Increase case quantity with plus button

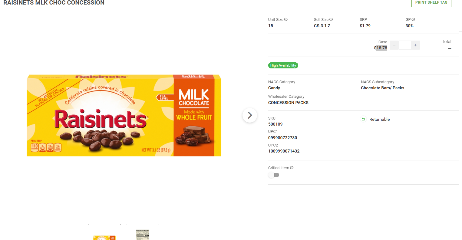(415, 45)
